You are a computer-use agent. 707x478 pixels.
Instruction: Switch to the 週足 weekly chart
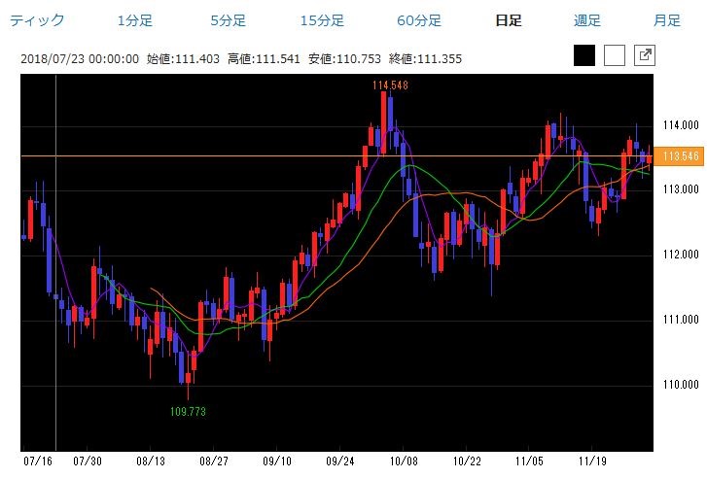(587, 20)
